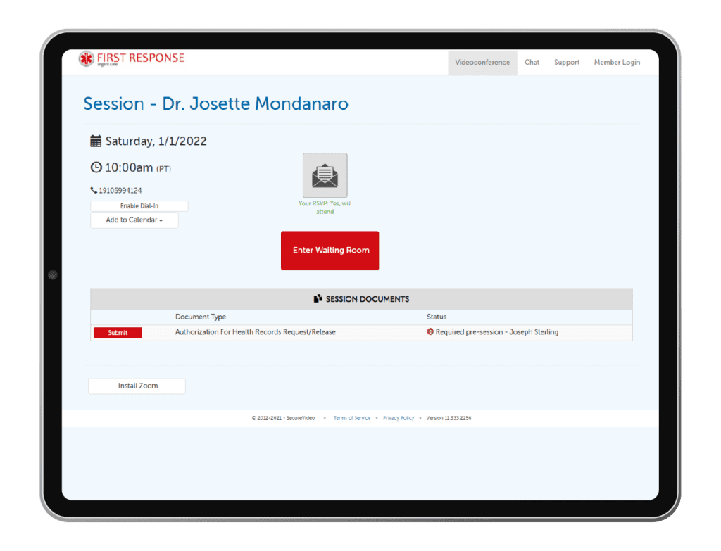Enable Dial-In for the session

(x=139, y=205)
